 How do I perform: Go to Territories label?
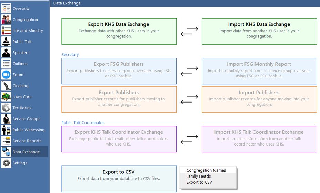pyautogui.click(x=22, y=108)
